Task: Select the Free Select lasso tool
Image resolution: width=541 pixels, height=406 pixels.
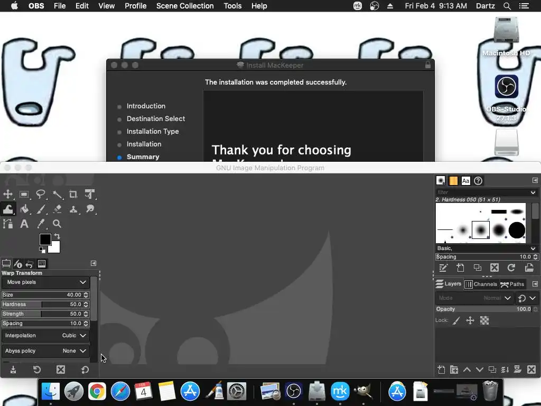Action: [41, 195]
